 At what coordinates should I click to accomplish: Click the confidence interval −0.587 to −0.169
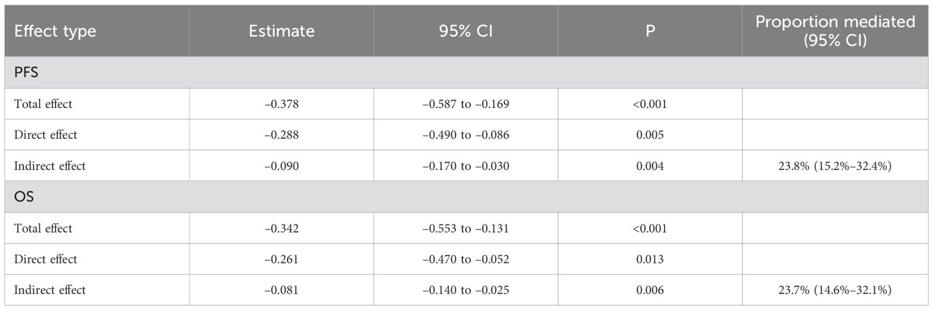(466, 104)
